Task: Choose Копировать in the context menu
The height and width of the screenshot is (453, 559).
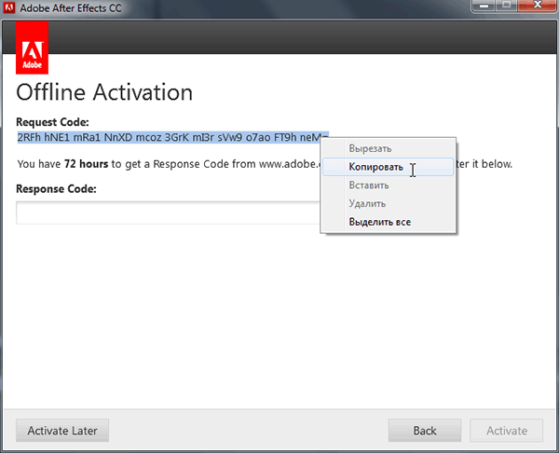Action: [x=388, y=167]
